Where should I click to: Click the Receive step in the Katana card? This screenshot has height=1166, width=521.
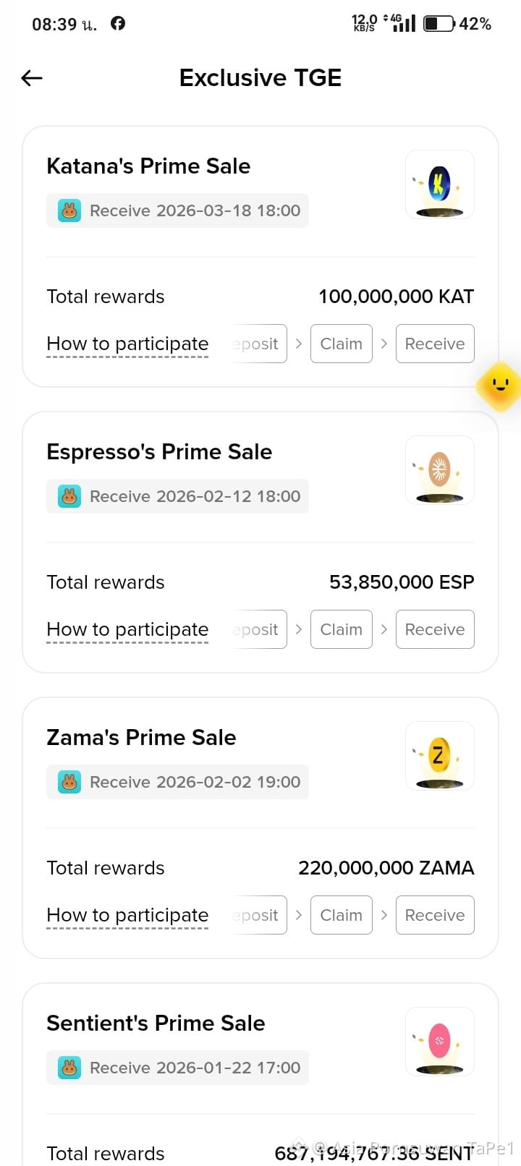(435, 344)
